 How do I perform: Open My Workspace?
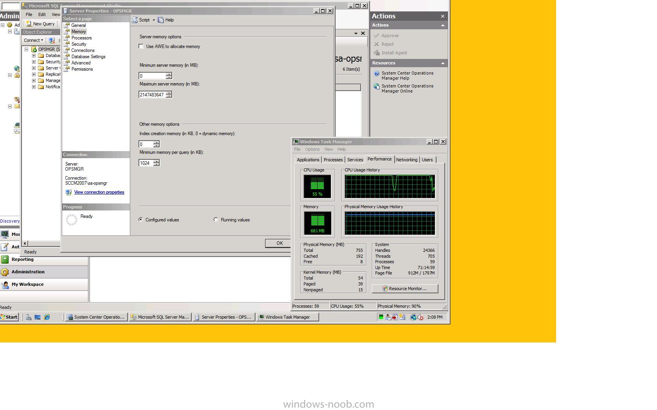tap(44, 284)
